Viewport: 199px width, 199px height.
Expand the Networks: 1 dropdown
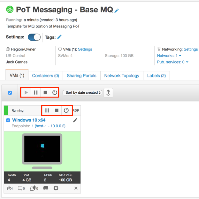coord(169,56)
